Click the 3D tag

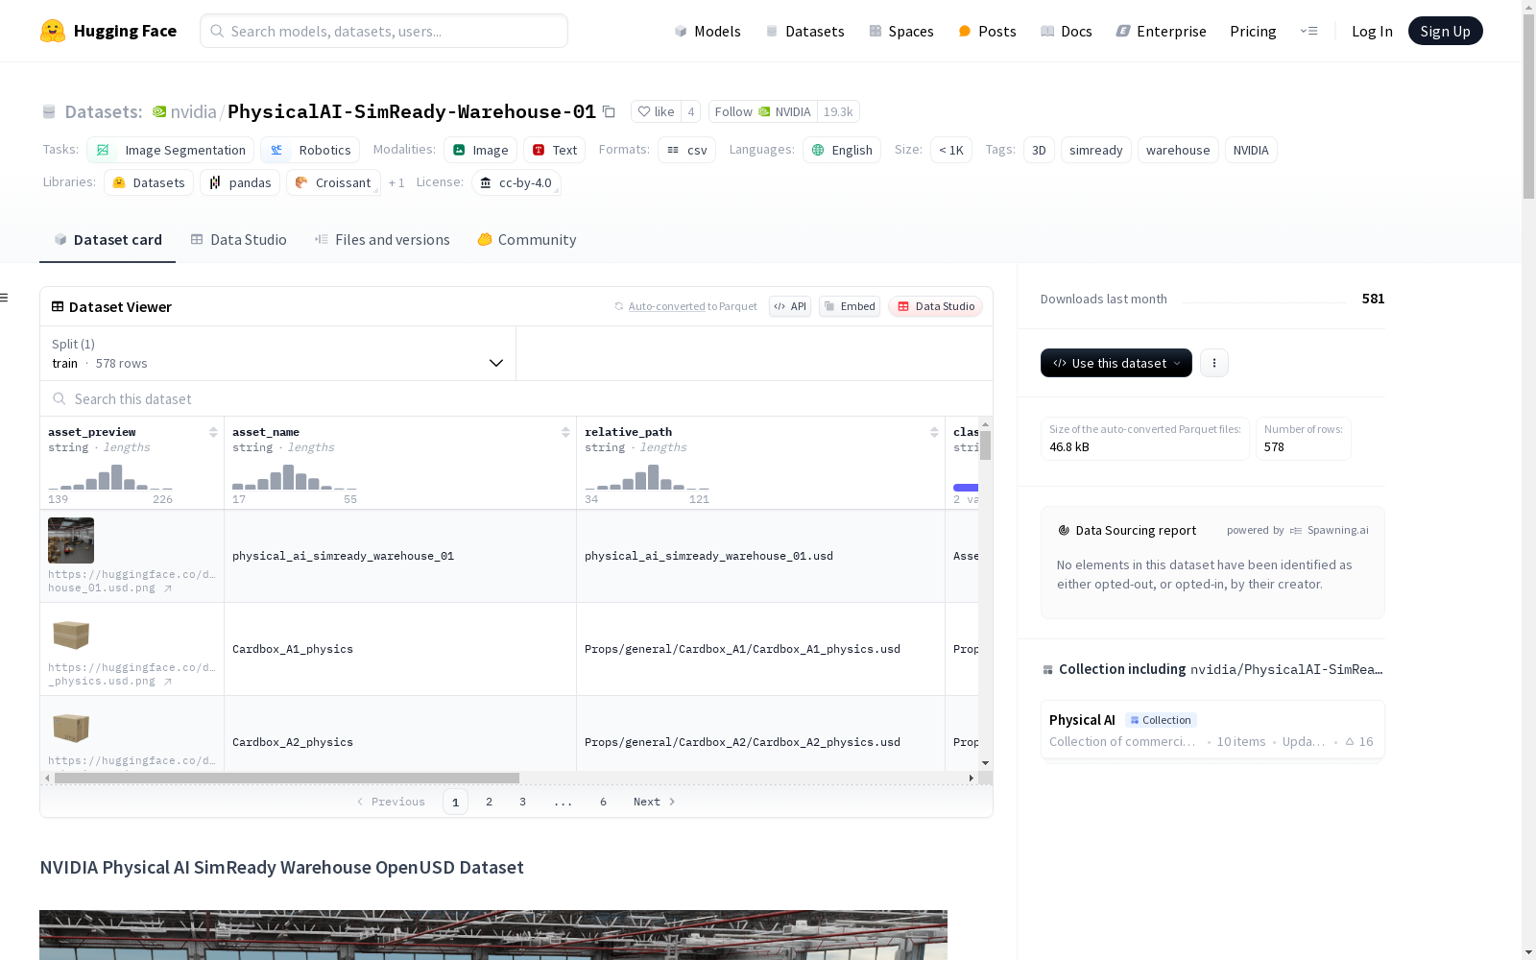tap(1039, 150)
